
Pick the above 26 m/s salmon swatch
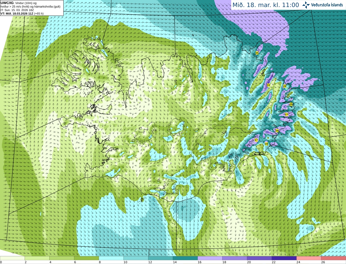[334, 258]
